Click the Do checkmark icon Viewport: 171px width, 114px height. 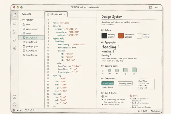pyautogui.click(x=103, y=96)
